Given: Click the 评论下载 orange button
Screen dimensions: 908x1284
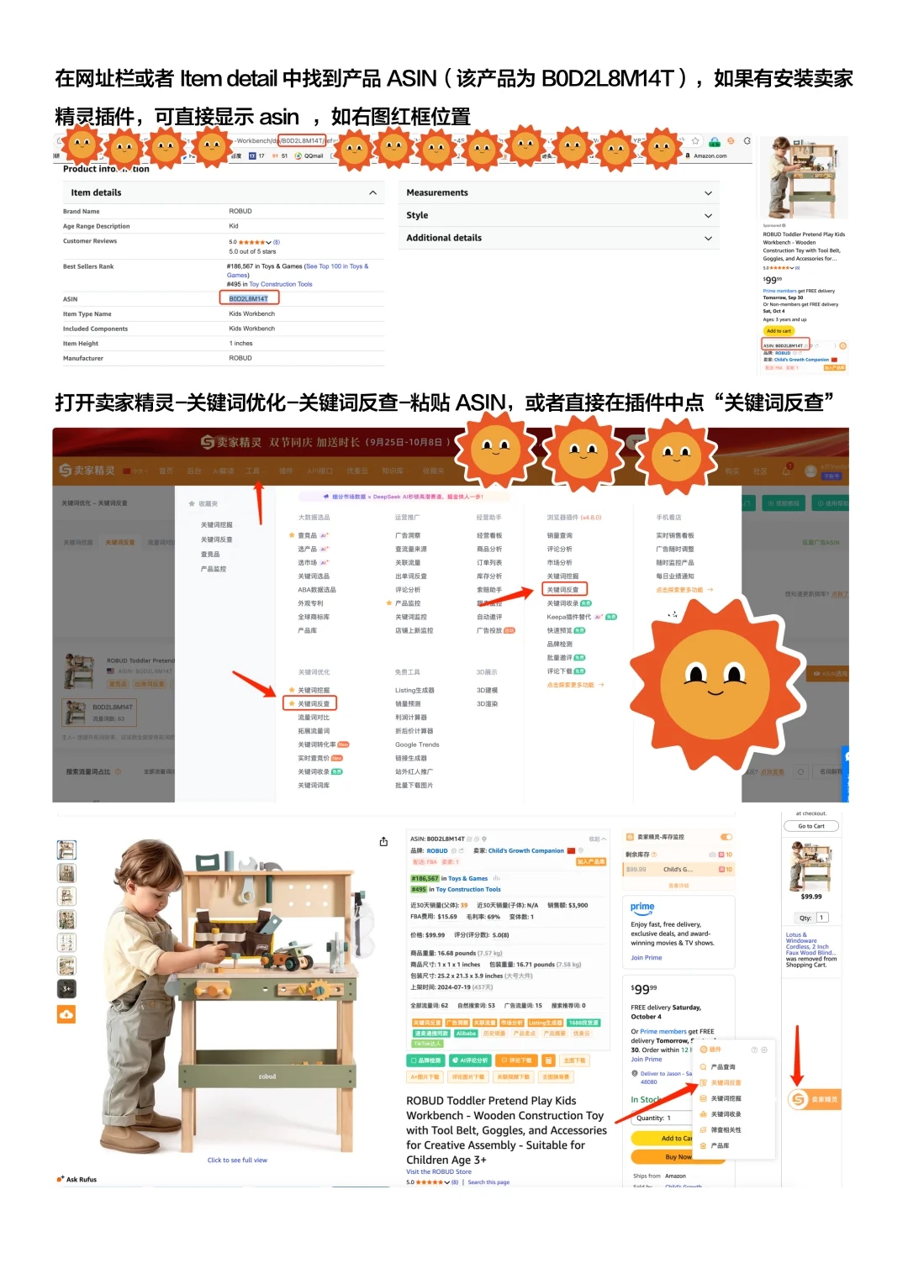Looking at the screenshot, I should click(x=516, y=1060).
